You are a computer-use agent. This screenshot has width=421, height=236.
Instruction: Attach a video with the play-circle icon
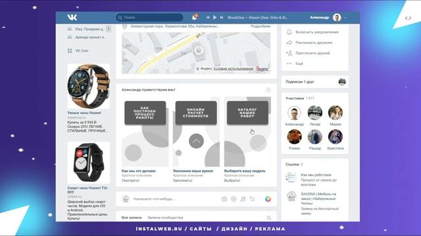(234, 199)
